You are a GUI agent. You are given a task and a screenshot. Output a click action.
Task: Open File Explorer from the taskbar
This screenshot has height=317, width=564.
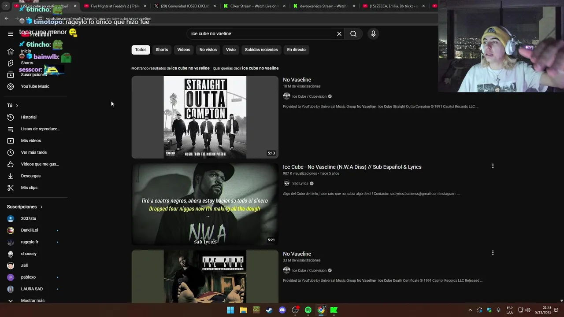[x=243, y=310]
